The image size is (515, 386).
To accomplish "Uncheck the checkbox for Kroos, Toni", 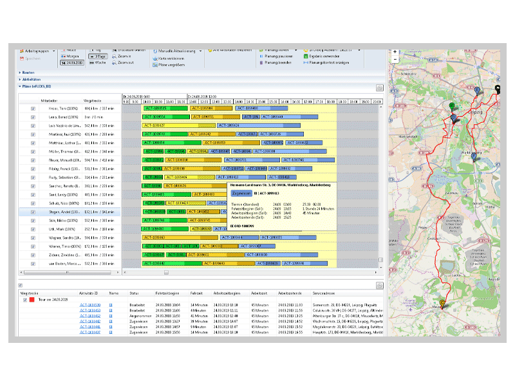I will (x=33, y=109).
